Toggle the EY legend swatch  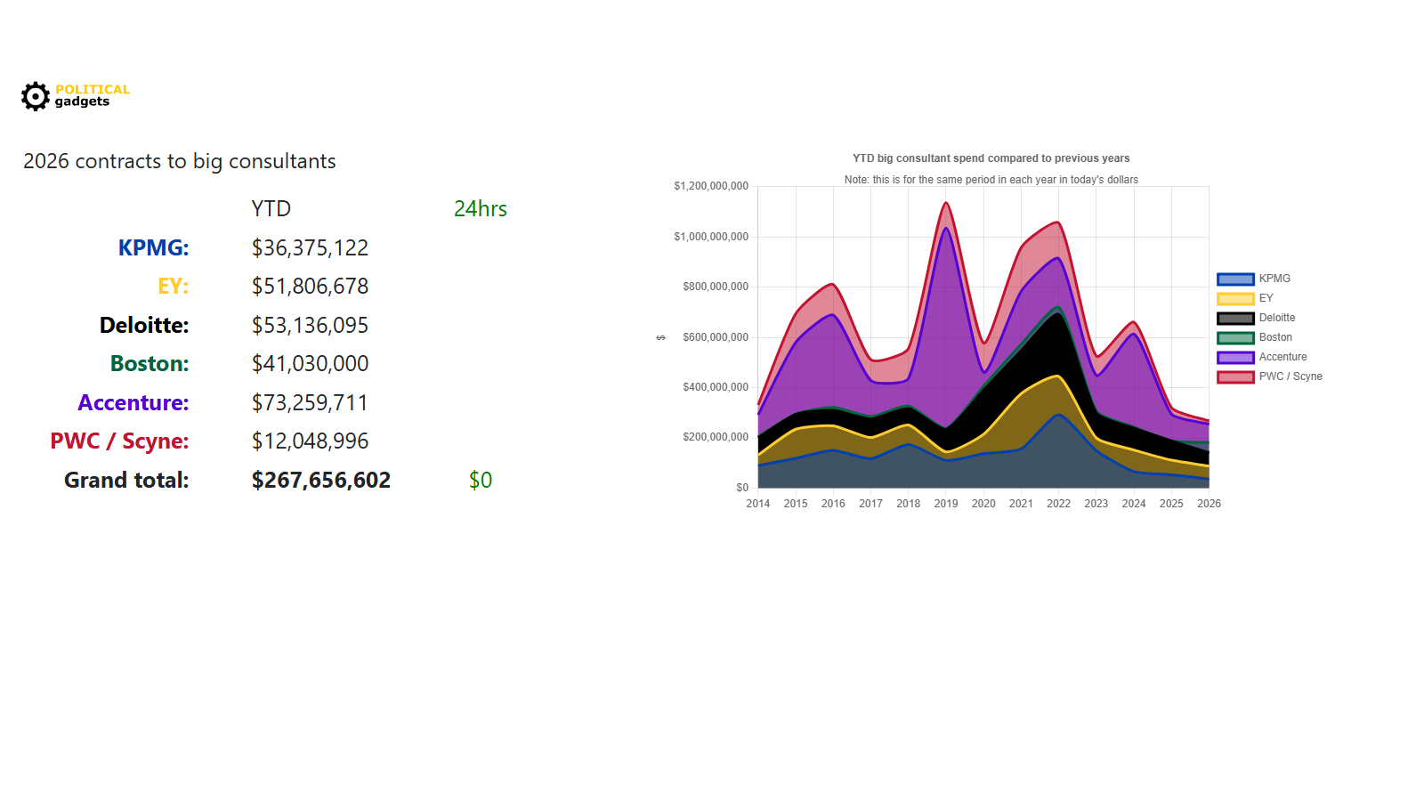coord(1235,299)
